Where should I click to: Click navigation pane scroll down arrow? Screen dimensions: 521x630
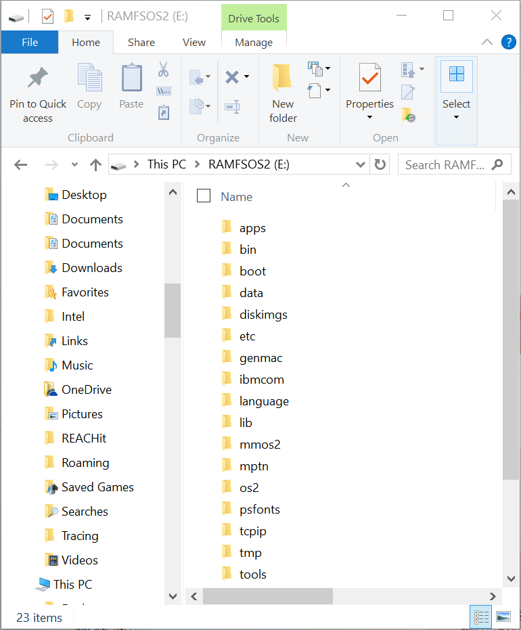(173, 596)
